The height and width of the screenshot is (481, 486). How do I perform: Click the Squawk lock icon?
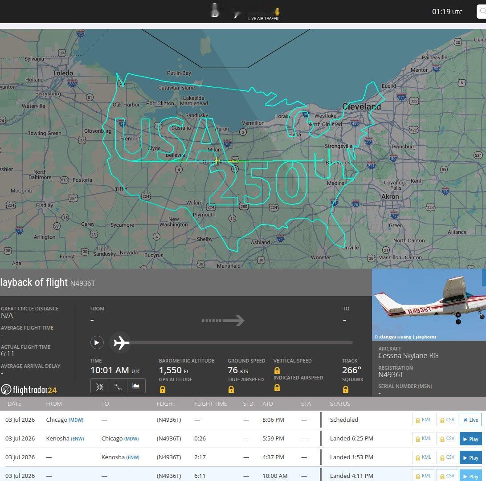click(x=346, y=389)
